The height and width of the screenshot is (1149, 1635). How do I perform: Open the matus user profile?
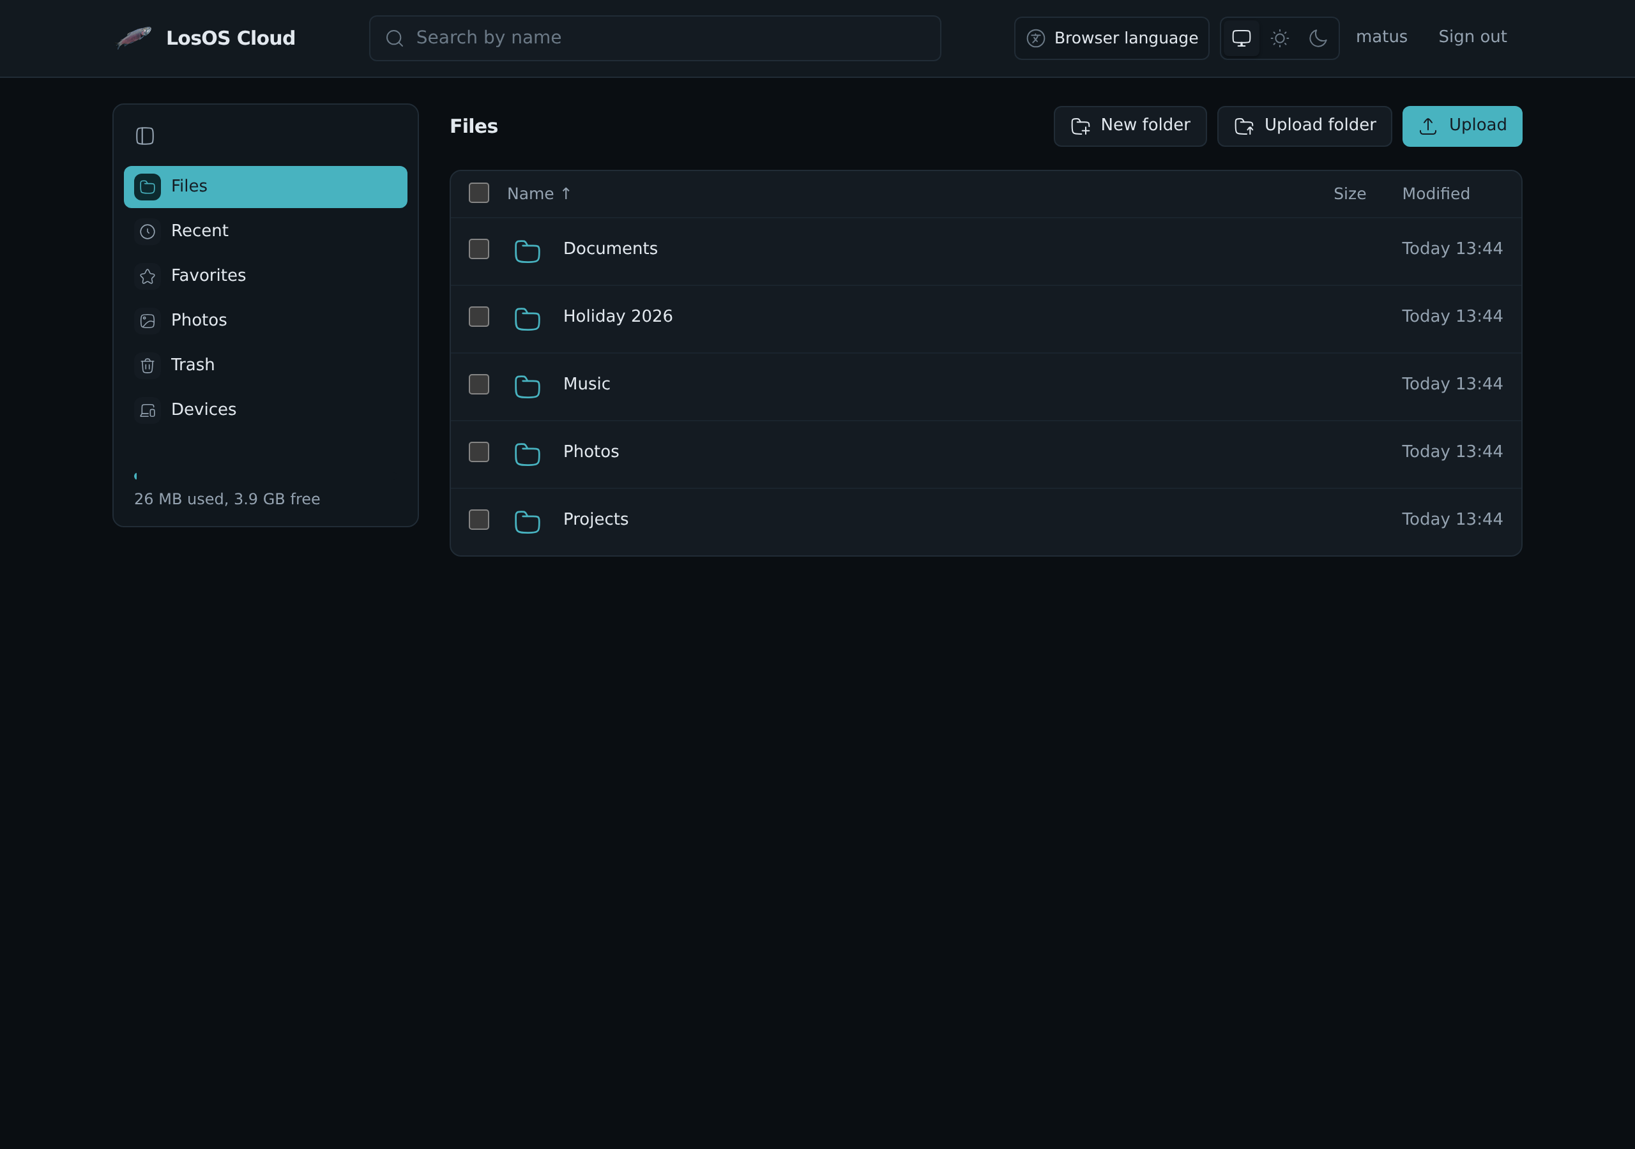[1381, 37]
